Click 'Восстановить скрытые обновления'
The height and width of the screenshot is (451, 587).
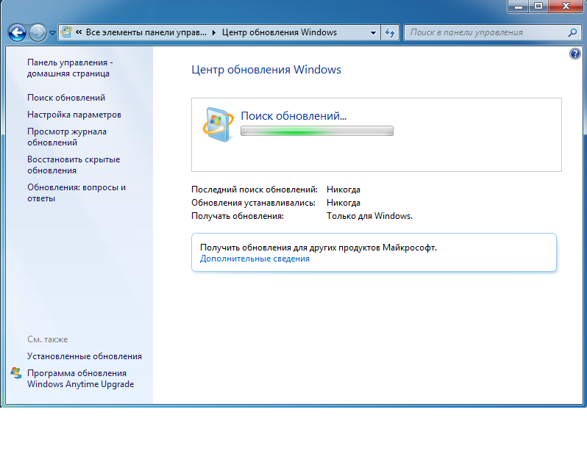[74, 165]
